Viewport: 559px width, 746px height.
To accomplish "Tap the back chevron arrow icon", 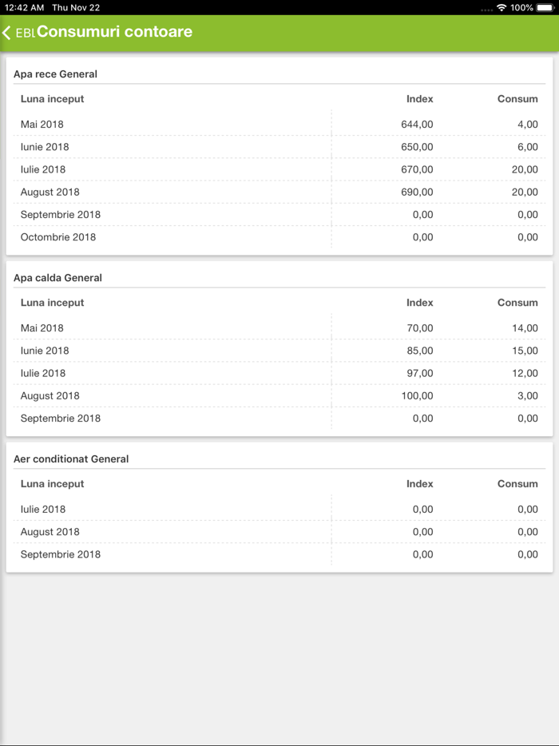I will (7, 33).
